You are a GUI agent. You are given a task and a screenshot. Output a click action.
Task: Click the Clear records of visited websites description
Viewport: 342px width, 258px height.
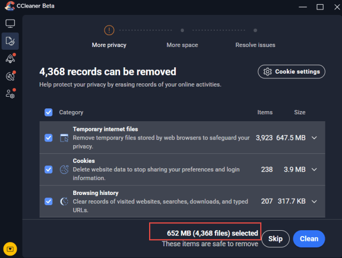tap(160, 206)
